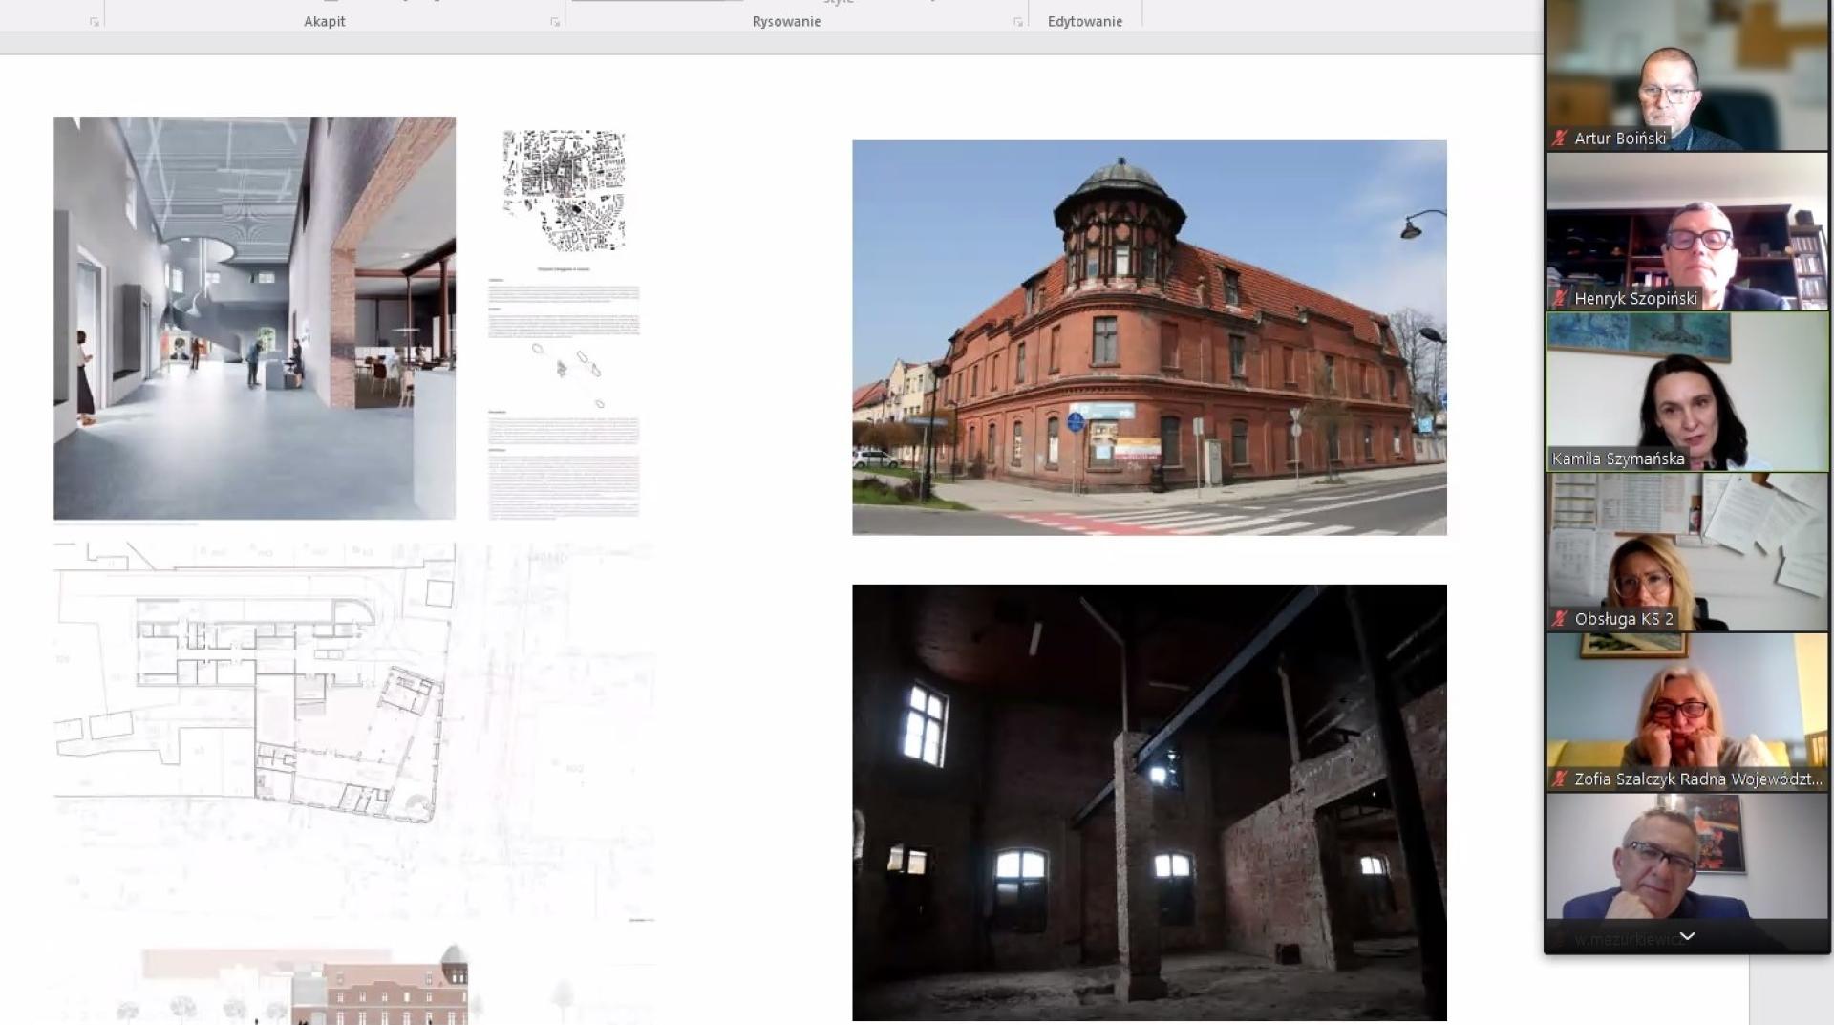Select Zofia Szalczyk's video tile
1834x1025 pixels.
[1687, 713]
